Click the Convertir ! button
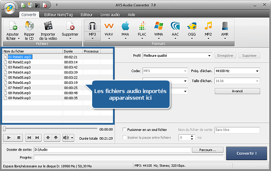The height and width of the screenshot is (171, 271). 246,153
